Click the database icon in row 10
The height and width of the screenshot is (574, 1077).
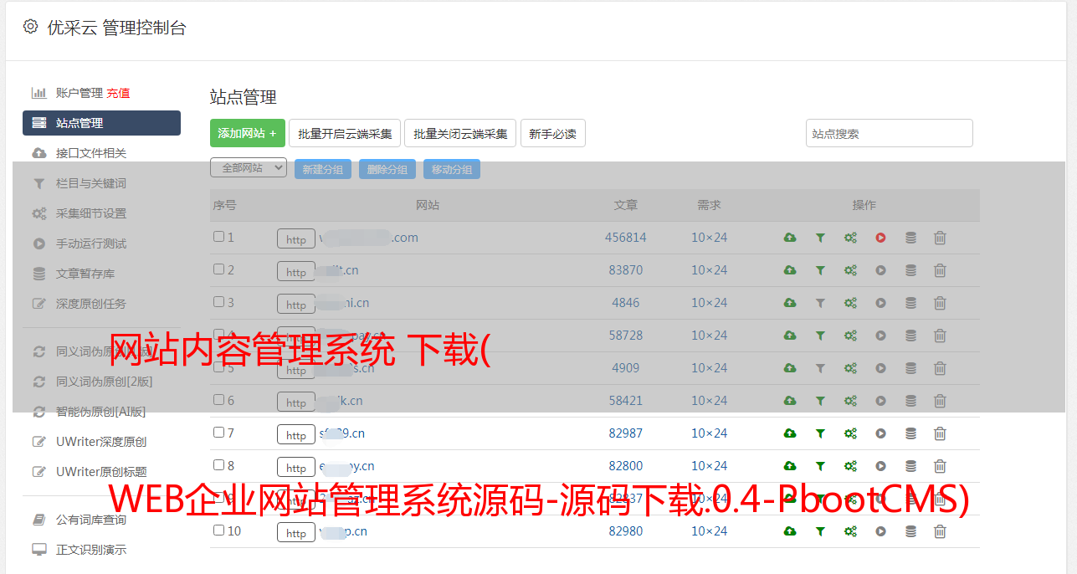click(910, 531)
